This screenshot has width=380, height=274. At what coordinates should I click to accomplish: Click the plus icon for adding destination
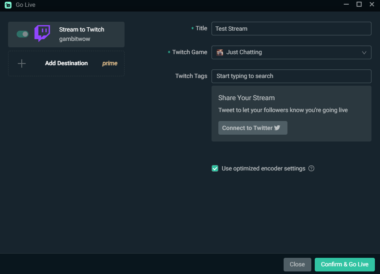click(x=22, y=63)
